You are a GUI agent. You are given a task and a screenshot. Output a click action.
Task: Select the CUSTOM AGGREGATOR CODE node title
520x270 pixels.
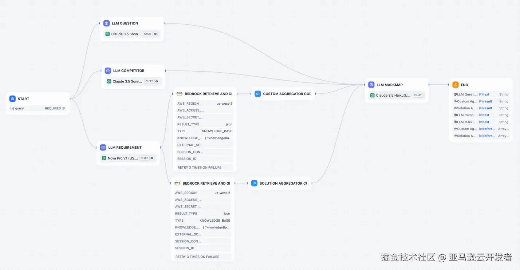pos(287,94)
